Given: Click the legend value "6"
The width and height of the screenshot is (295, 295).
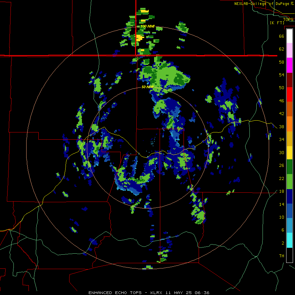Looking at the screenshot, I should (x=283, y=230).
